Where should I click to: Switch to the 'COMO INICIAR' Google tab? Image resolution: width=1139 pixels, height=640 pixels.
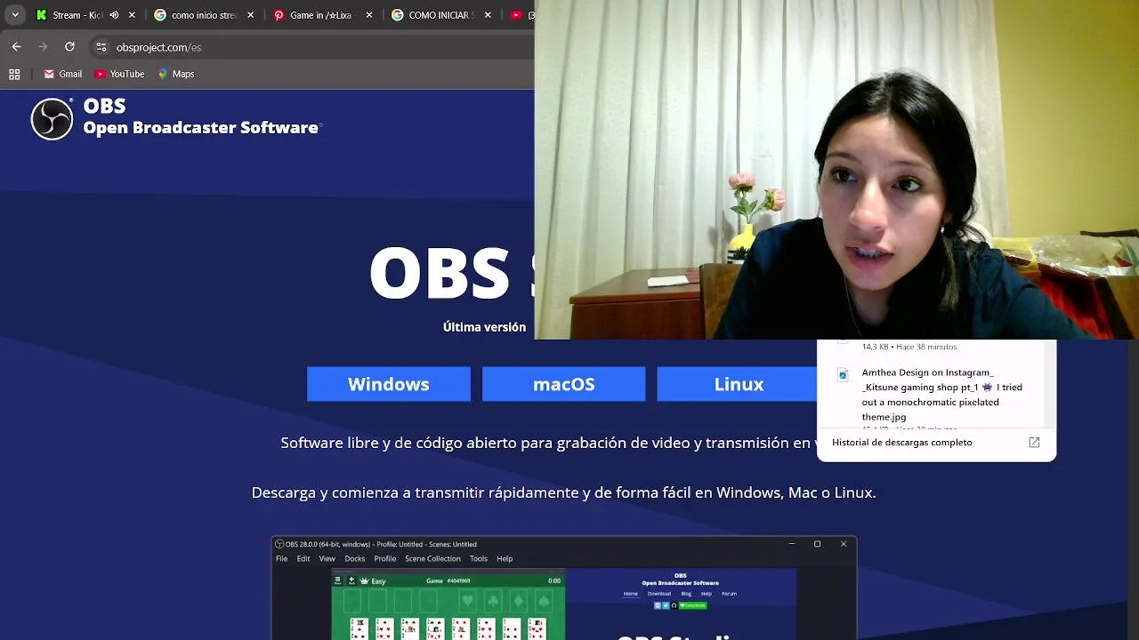point(440,15)
